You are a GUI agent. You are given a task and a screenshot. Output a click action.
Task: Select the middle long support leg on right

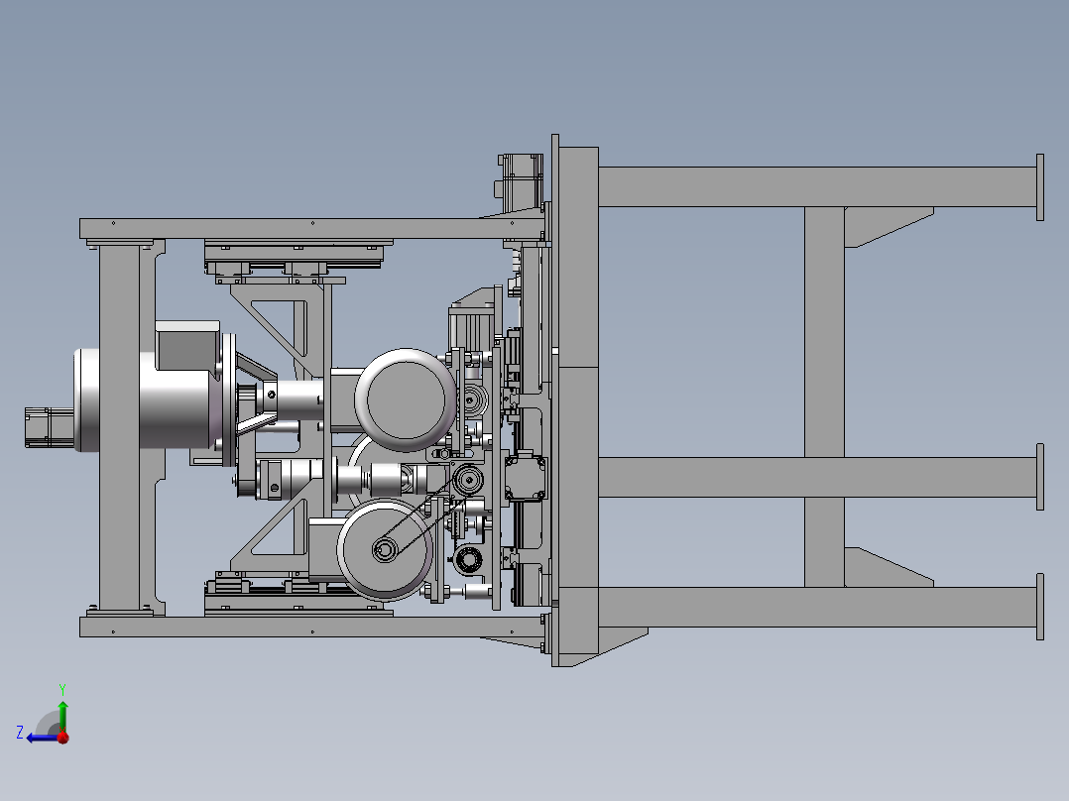(x=818, y=477)
